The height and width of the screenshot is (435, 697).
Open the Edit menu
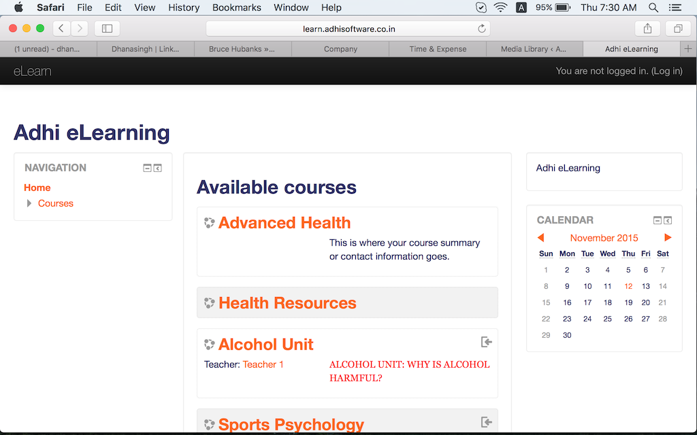coord(113,7)
